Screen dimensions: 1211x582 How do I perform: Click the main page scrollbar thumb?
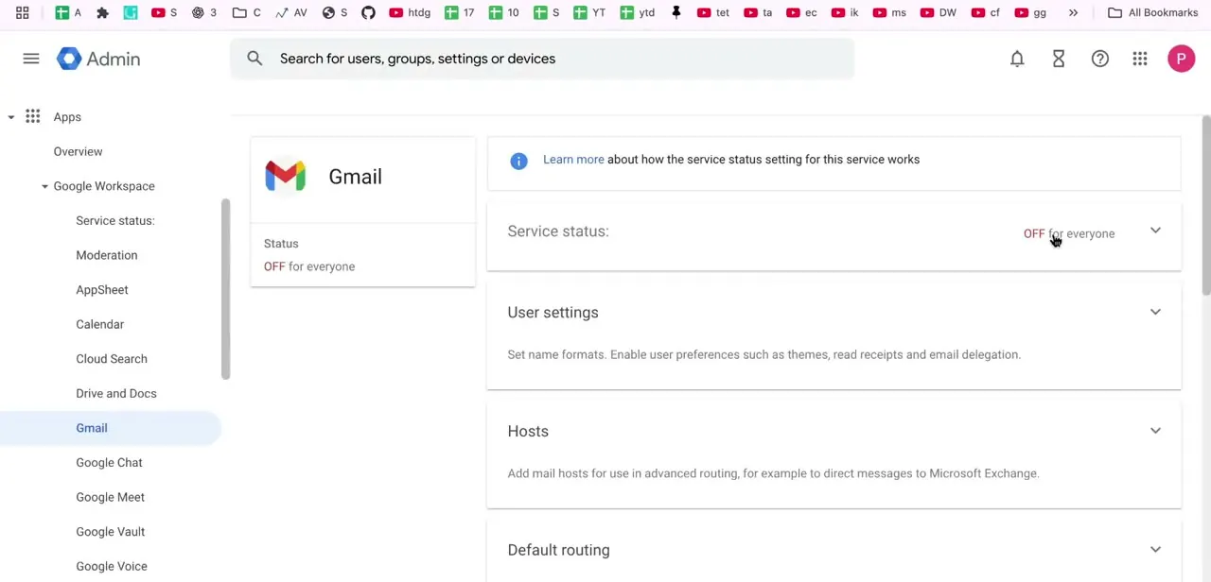[1205, 206]
